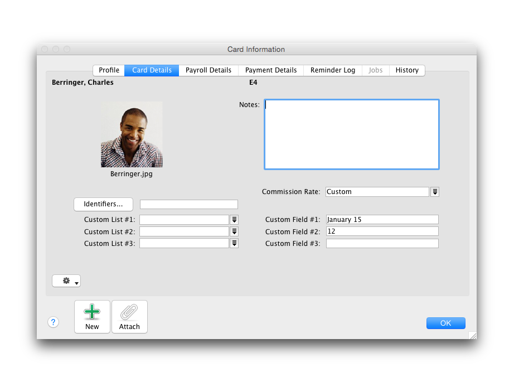Click the green plus New icon
This screenshot has height=382, width=514.
point(92,313)
